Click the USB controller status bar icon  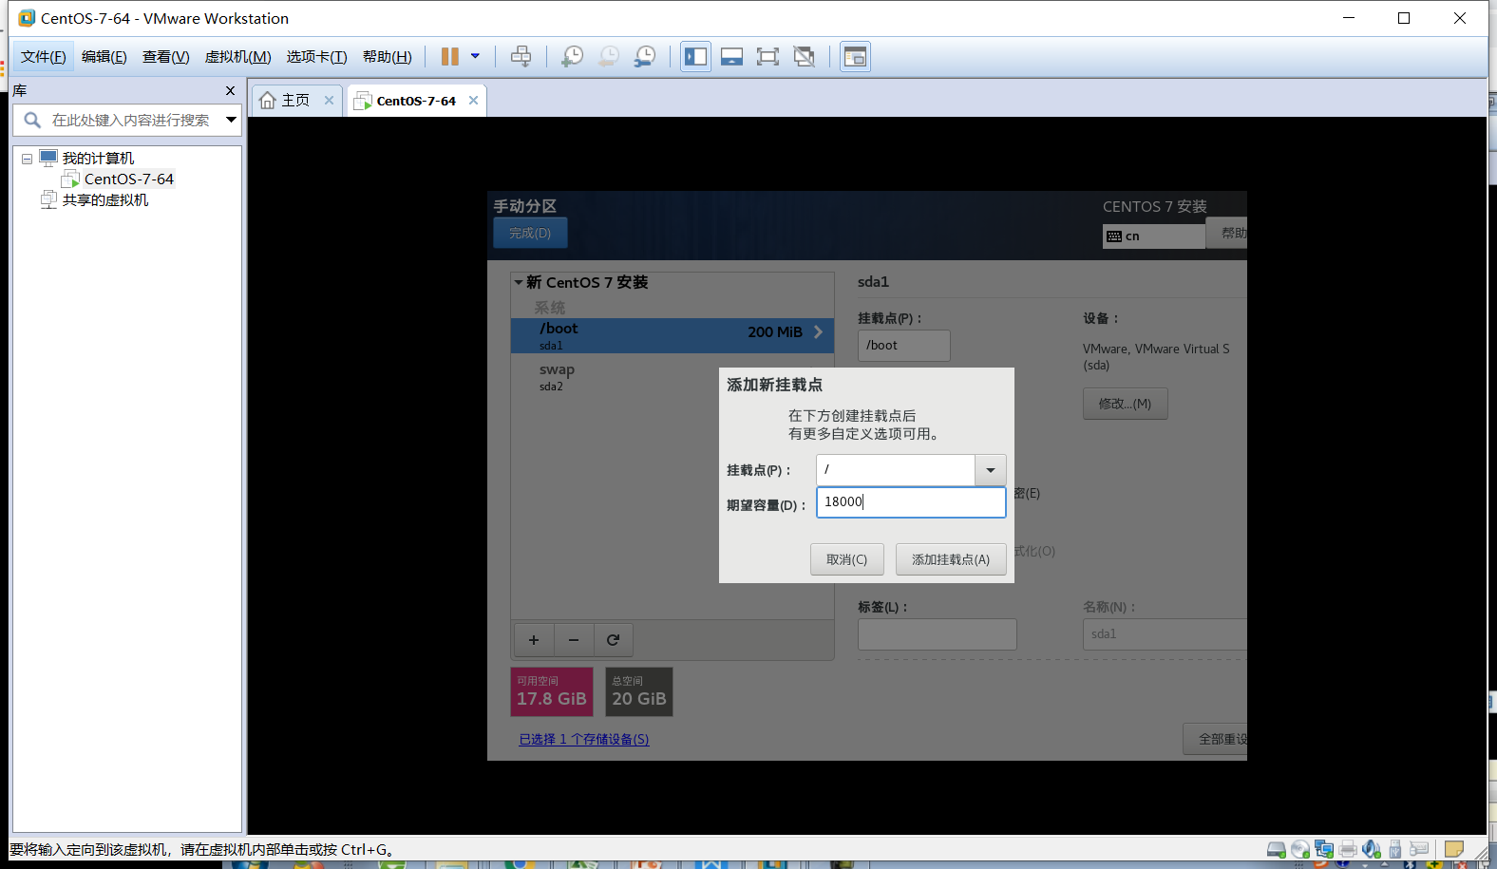pyautogui.click(x=1395, y=850)
